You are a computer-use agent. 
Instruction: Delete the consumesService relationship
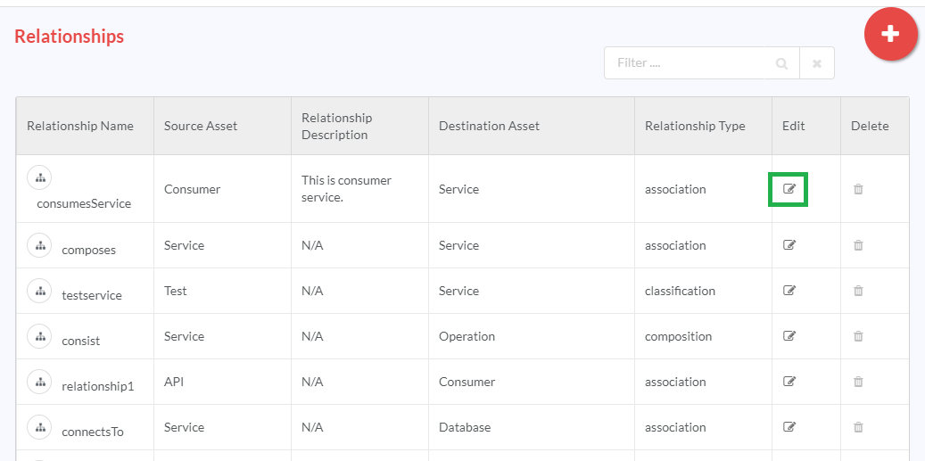[x=858, y=189]
